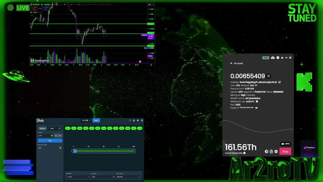Click the red Sell price button on chart
Screen dimensions: 323x182
pyautogui.click(x=34, y=8)
